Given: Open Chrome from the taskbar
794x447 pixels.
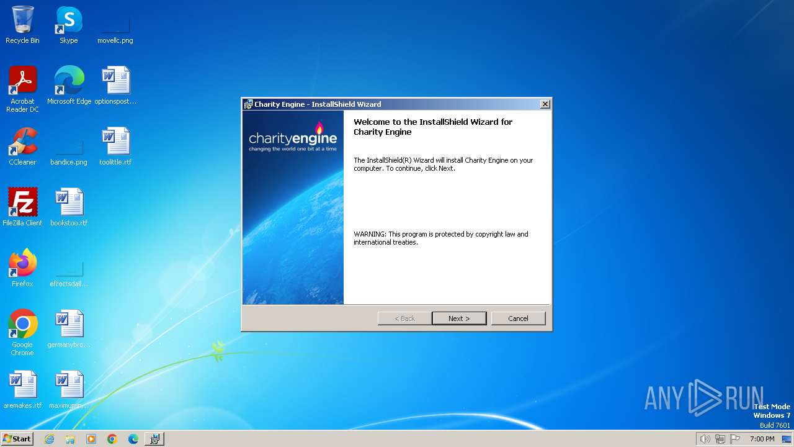Looking at the screenshot, I should click(112, 439).
